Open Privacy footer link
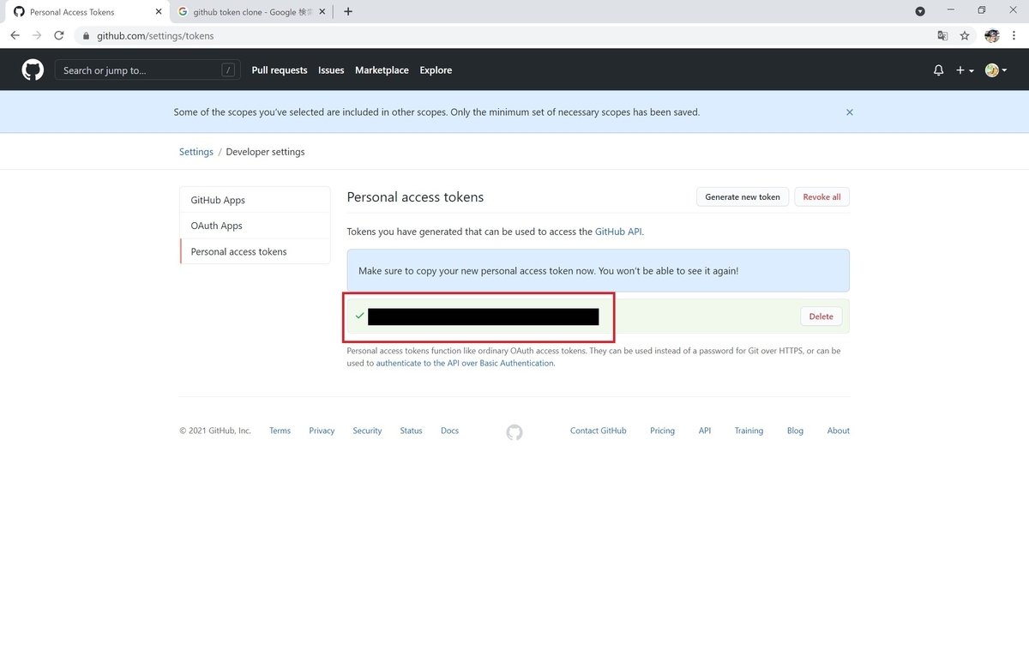1029x657 pixels. pos(322,431)
